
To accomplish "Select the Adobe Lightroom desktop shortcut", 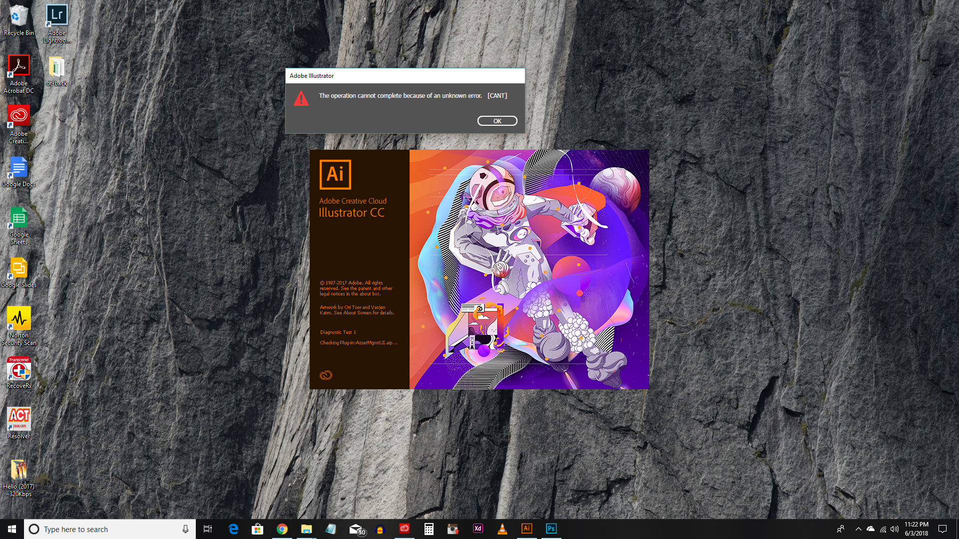I will [x=57, y=24].
